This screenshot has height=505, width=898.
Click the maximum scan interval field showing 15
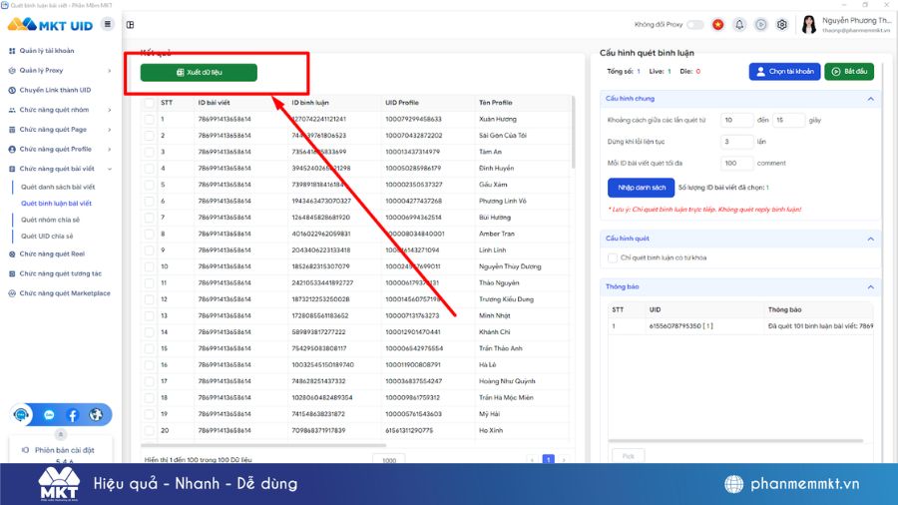click(788, 120)
